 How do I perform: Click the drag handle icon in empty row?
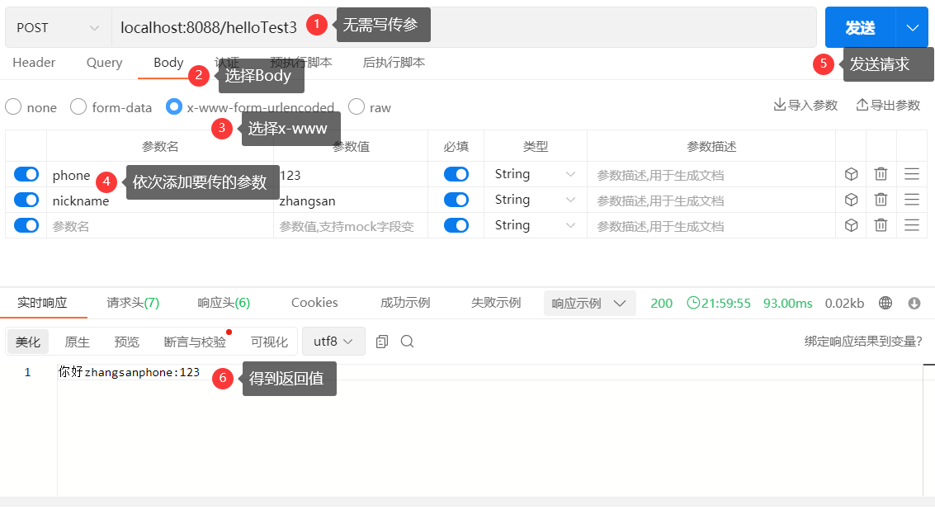pos(912,225)
